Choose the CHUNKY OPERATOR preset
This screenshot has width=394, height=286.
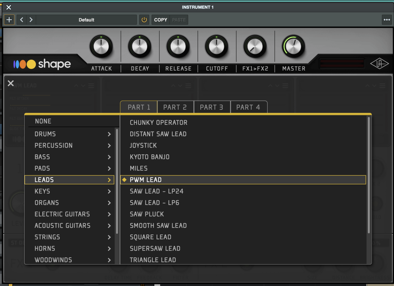pos(243,122)
